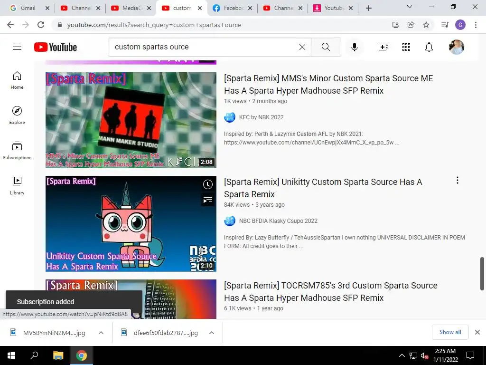Expand options for MV5BYmNiN2M4 download
This screenshot has width=486, height=365.
101,333
